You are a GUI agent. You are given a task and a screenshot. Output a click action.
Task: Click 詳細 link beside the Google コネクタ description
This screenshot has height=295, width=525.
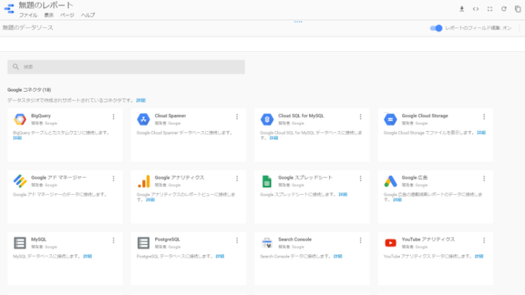click(x=141, y=100)
